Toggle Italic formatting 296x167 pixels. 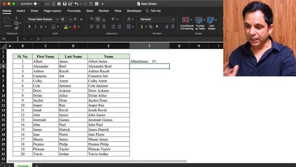point(35,27)
